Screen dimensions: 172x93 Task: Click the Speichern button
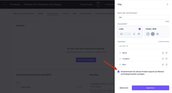(150, 88)
